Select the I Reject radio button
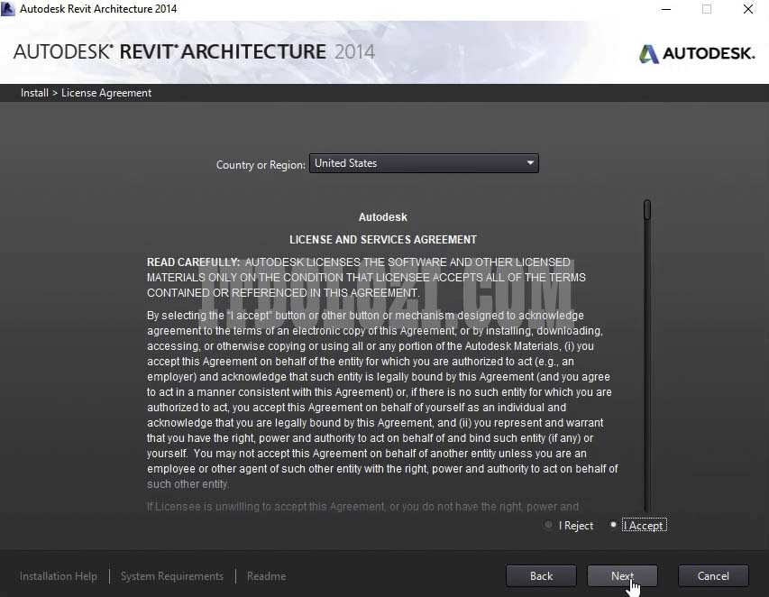 click(549, 526)
